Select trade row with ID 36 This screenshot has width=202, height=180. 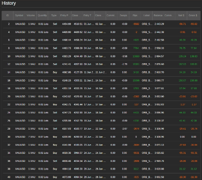pyautogui.click(x=101, y=161)
